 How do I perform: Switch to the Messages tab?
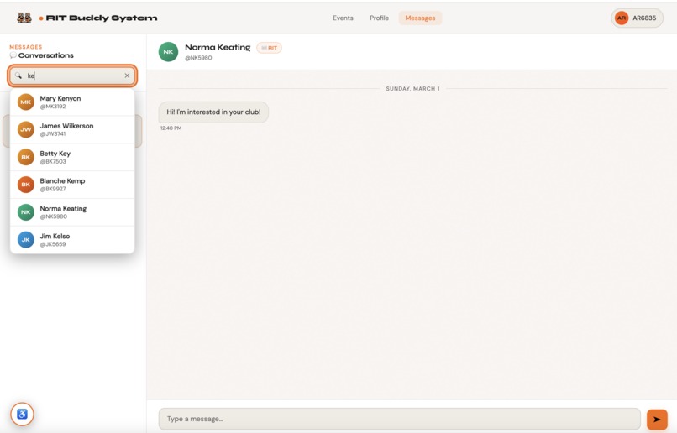click(x=420, y=18)
